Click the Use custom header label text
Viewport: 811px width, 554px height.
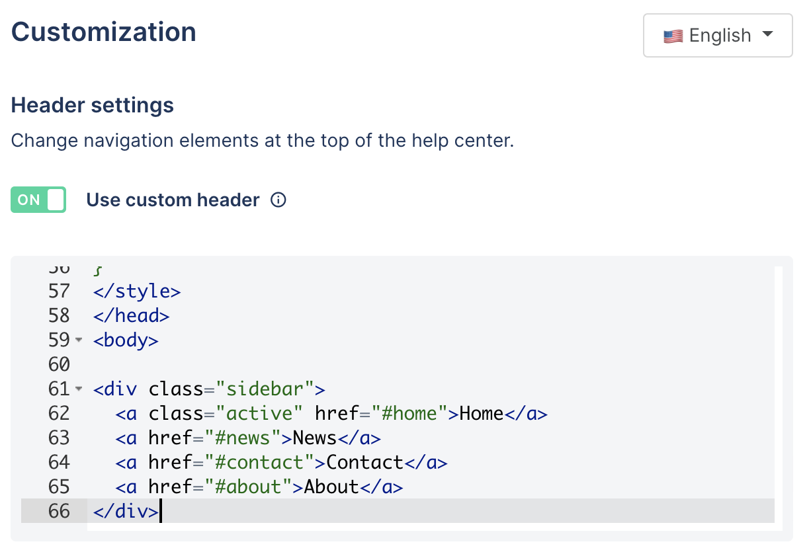173,200
